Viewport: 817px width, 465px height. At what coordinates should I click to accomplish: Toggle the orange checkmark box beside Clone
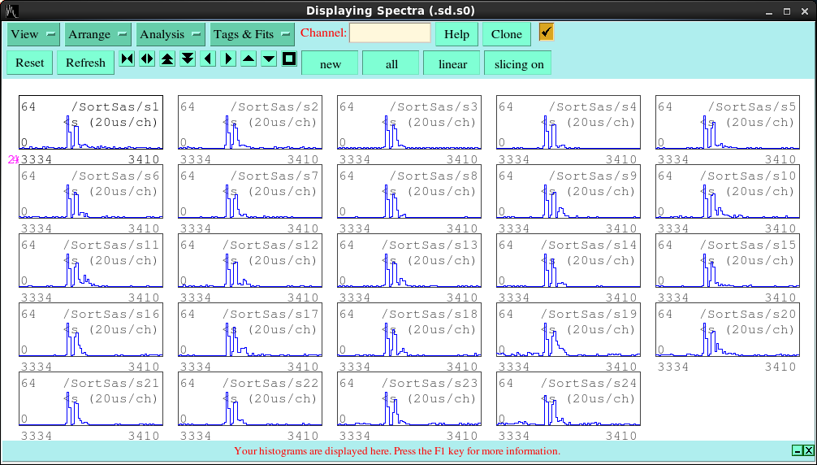point(547,32)
